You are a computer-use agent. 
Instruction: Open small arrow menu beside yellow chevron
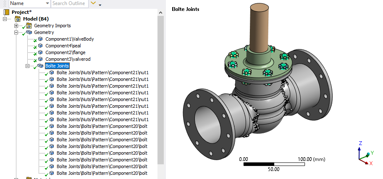point(100,5)
